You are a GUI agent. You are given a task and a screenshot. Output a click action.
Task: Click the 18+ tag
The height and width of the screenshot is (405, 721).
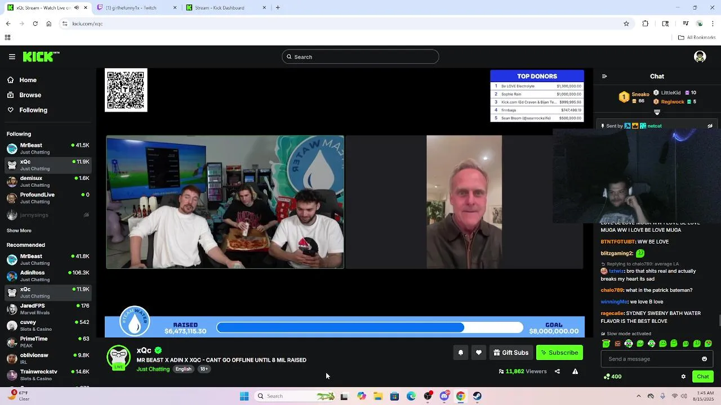204,369
